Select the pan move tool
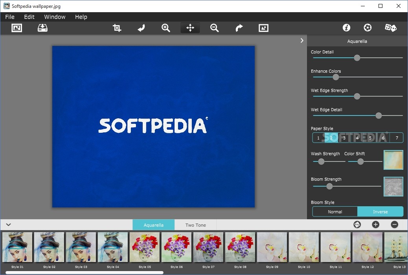This screenshot has width=408, height=275. pyautogui.click(x=190, y=28)
